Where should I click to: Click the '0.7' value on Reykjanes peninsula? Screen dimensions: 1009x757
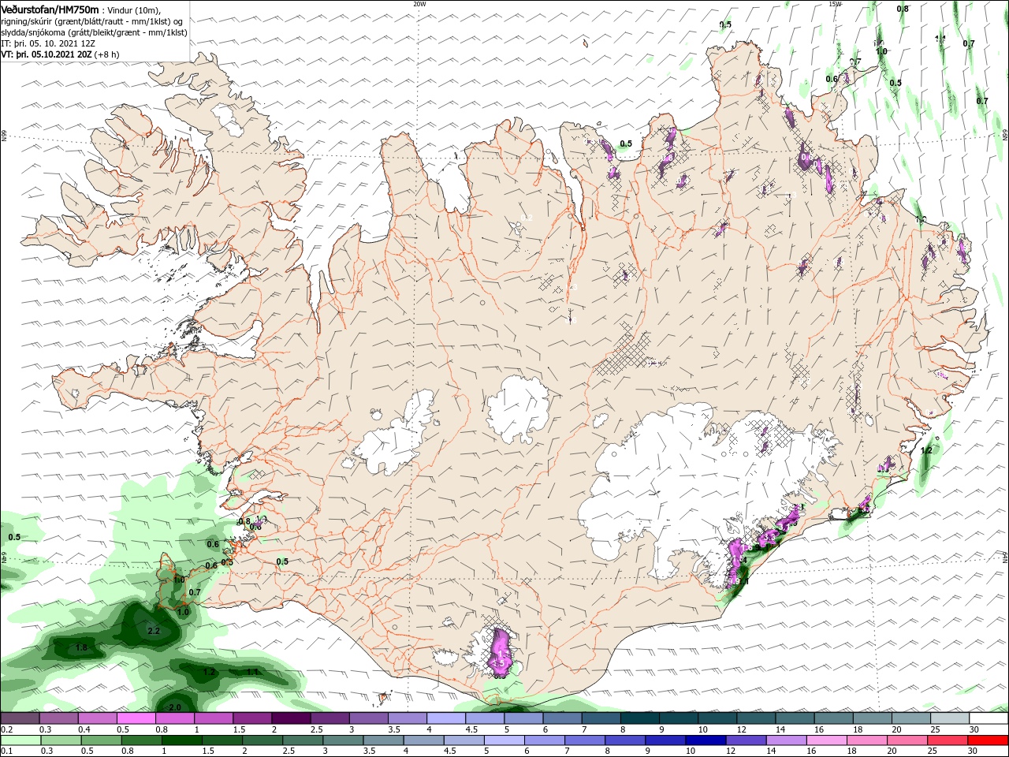click(195, 592)
